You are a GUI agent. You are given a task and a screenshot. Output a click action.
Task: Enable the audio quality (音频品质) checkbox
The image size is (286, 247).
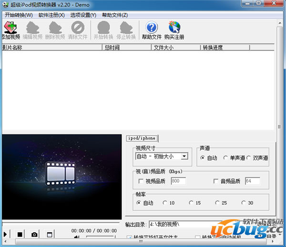point(216,181)
